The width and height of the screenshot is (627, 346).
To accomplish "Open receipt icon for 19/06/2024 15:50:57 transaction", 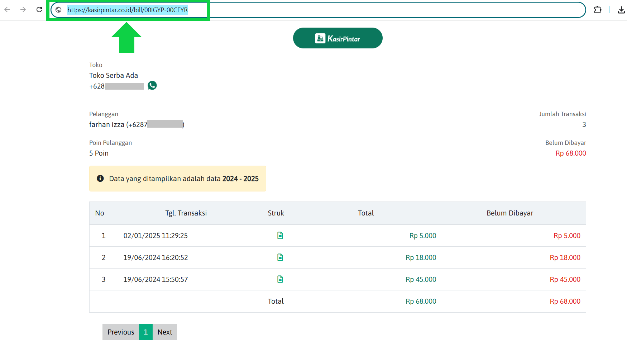I will click(280, 279).
